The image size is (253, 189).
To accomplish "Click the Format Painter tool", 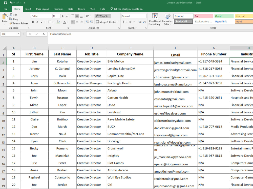I will coord(19,23).
